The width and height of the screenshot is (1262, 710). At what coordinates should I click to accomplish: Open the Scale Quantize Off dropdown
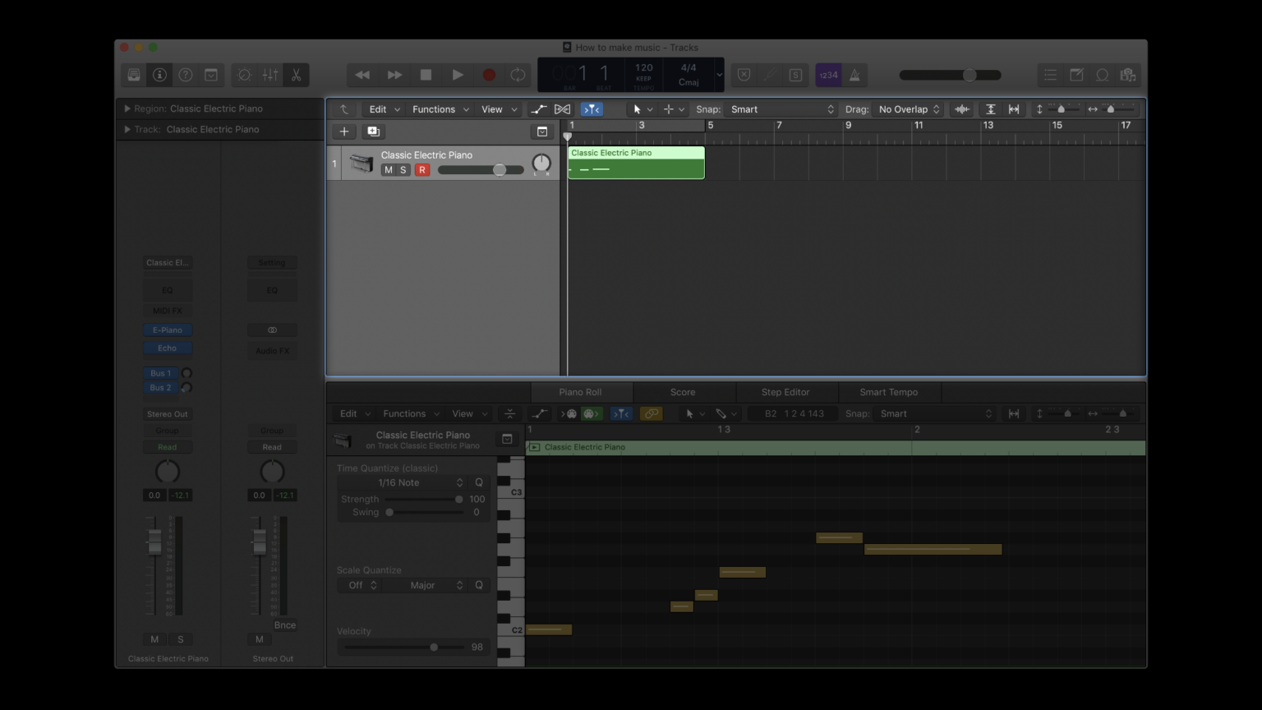click(359, 584)
